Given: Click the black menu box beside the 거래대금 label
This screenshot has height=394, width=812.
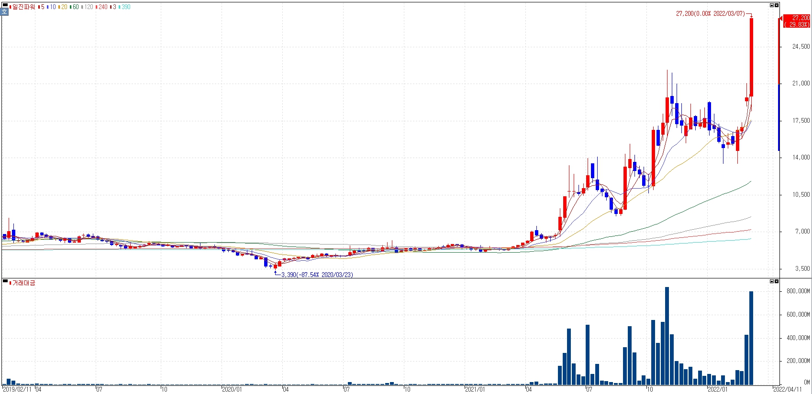Looking at the screenshot, I should tap(5, 281).
